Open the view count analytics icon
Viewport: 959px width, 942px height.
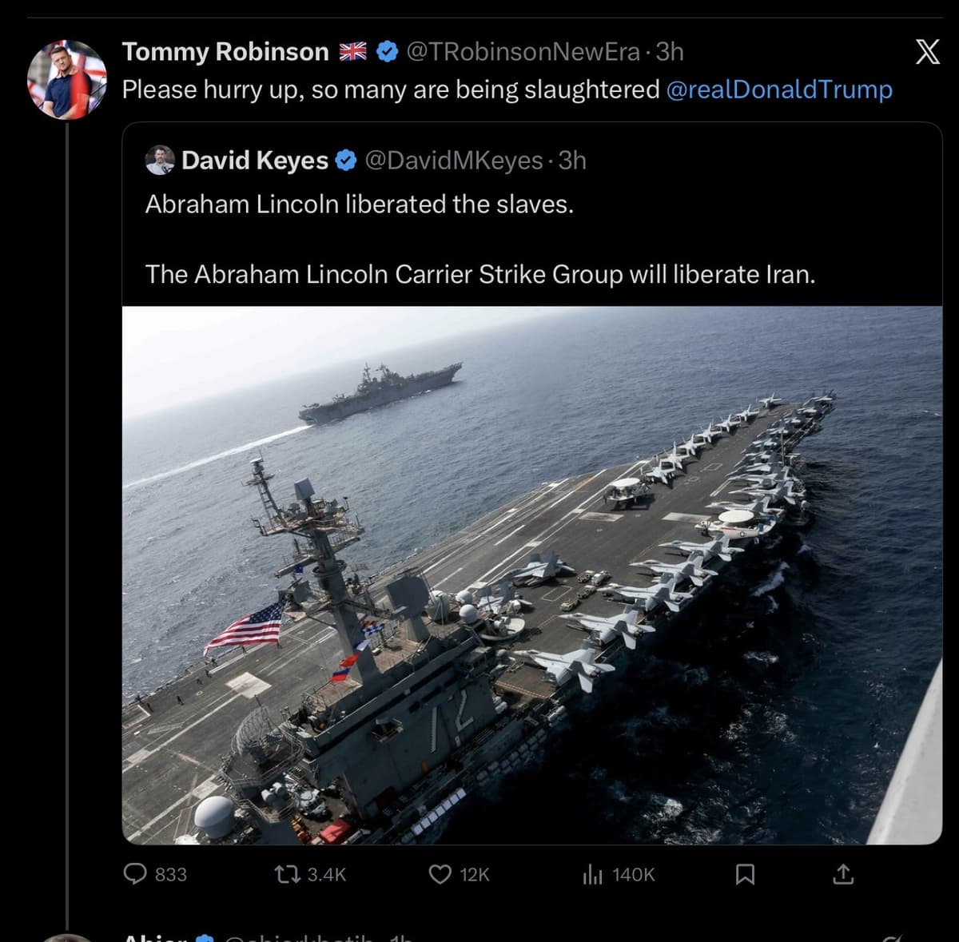coord(593,874)
